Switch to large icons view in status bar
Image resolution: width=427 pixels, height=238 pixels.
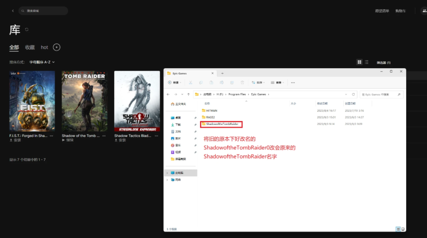(x=403, y=229)
